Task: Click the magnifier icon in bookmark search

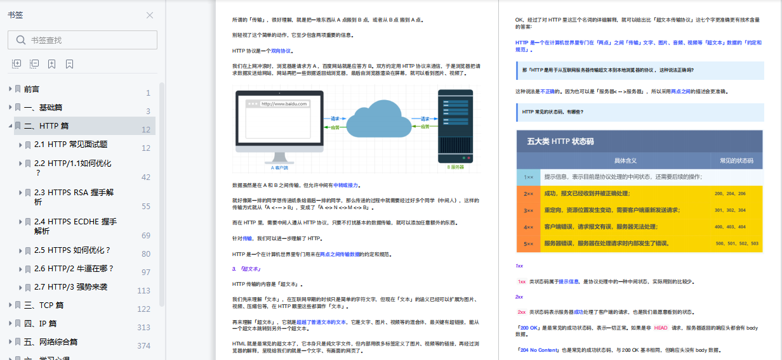Action: pos(21,40)
